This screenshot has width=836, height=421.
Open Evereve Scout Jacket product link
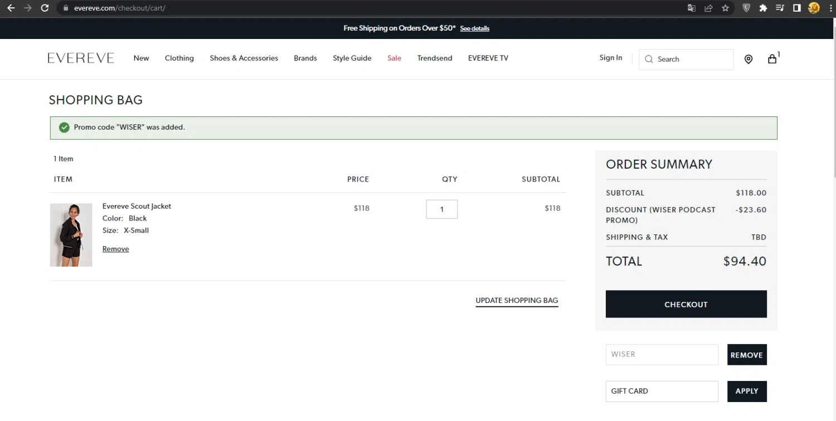pyautogui.click(x=137, y=206)
